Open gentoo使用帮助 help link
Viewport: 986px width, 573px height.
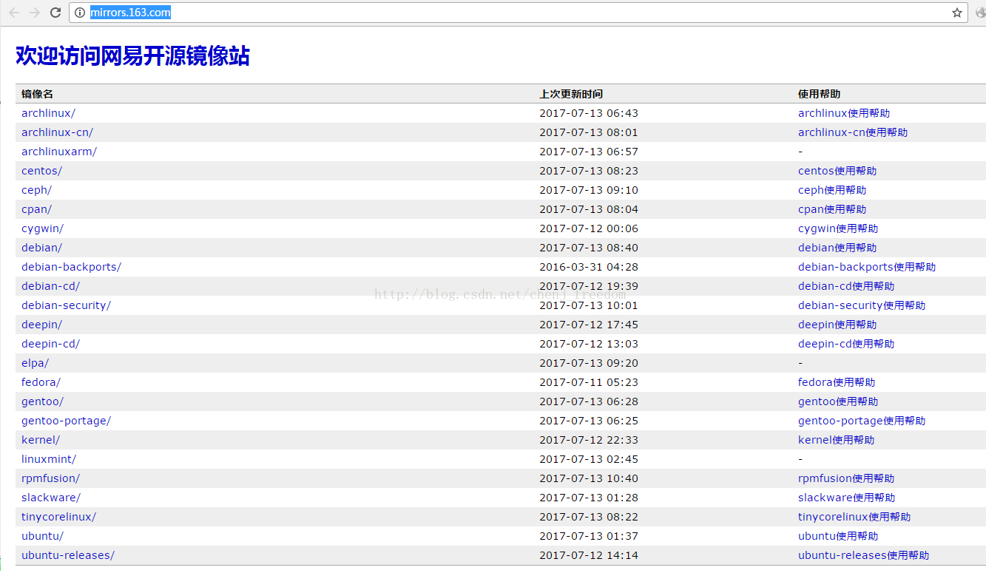click(x=838, y=401)
